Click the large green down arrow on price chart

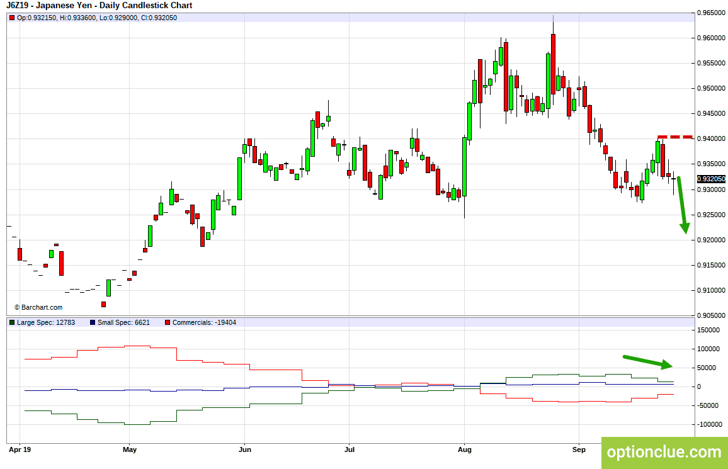(x=682, y=205)
